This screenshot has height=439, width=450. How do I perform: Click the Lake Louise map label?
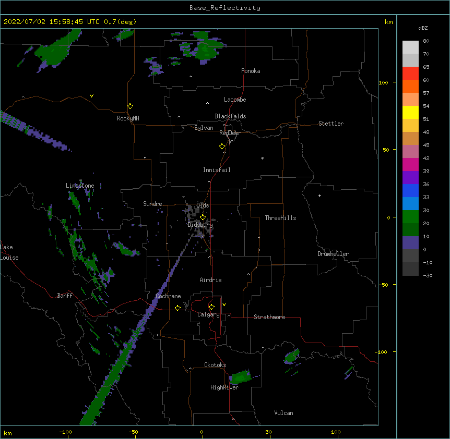pyautogui.click(x=9, y=252)
